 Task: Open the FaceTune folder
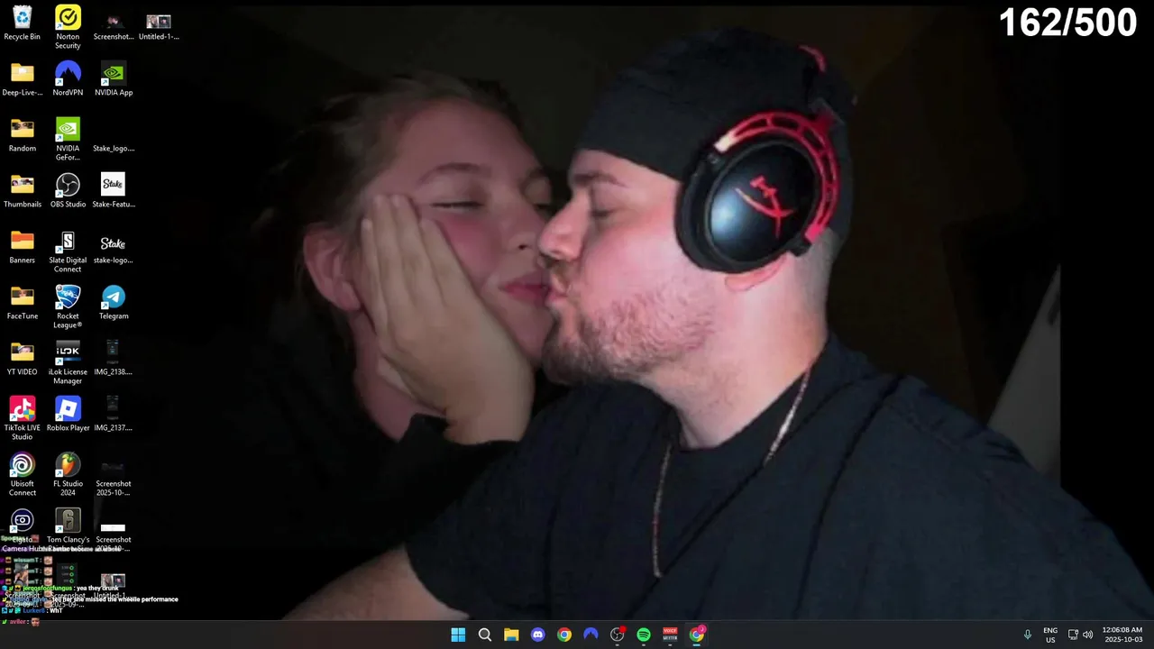23,303
